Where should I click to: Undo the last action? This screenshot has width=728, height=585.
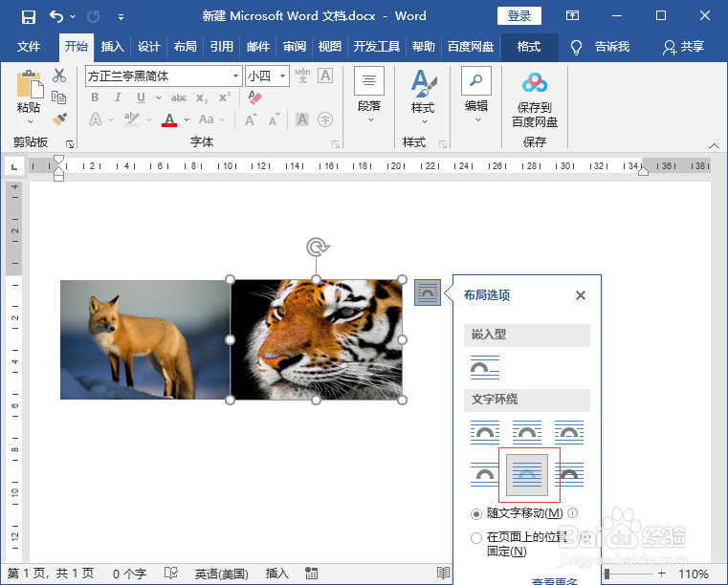pyautogui.click(x=56, y=16)
